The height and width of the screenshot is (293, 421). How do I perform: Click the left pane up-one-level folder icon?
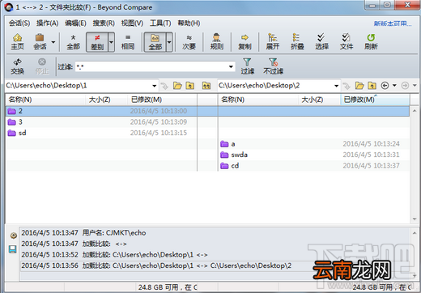point(190,86)
